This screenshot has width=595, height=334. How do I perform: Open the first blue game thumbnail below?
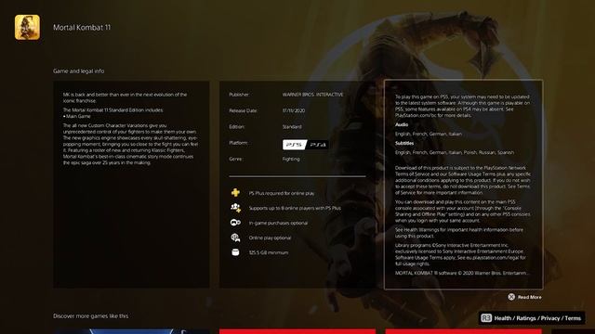tap(131, 331)
